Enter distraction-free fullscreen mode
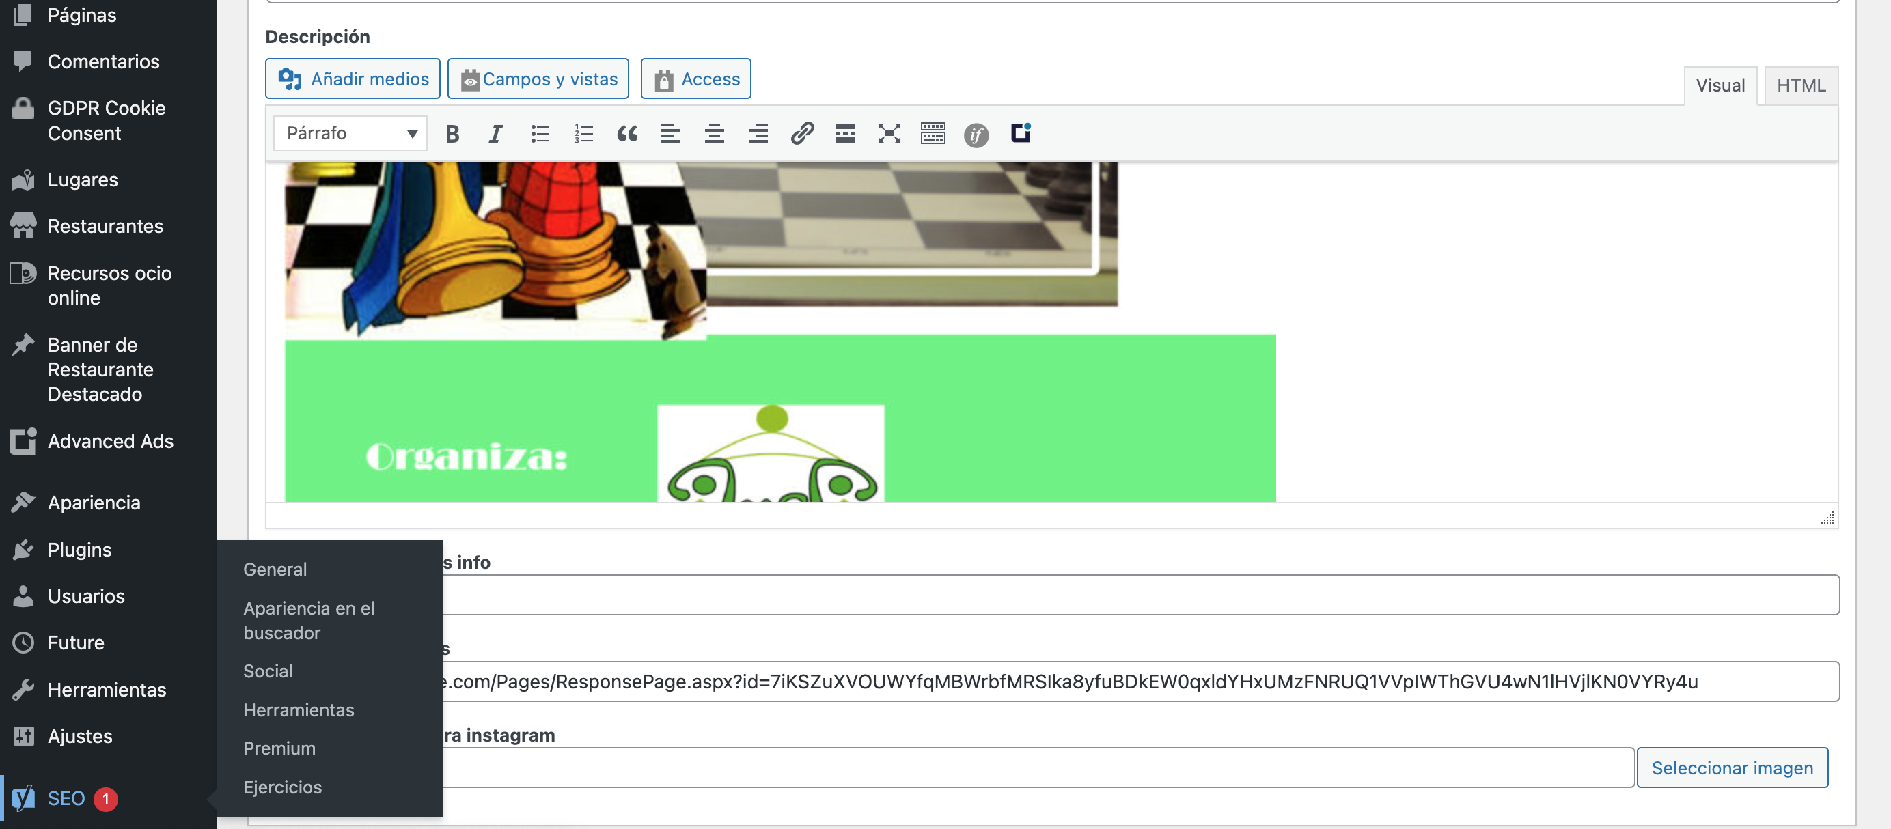The height and width of the screenshot is (829, 1891). click(x=889, y=134)
